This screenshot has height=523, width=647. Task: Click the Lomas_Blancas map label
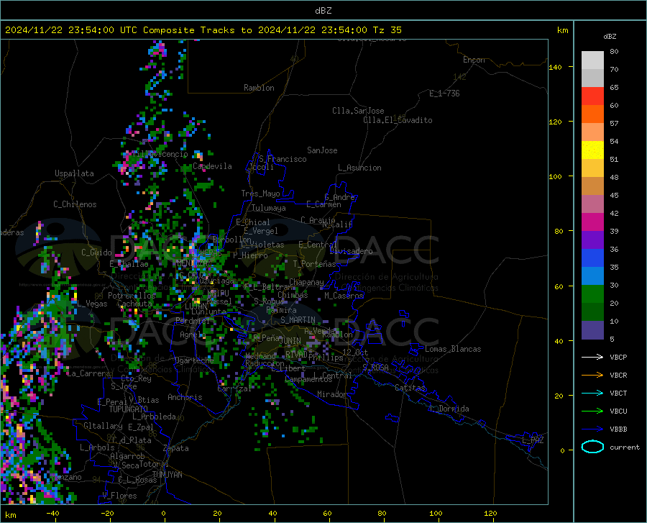[453, 349]
